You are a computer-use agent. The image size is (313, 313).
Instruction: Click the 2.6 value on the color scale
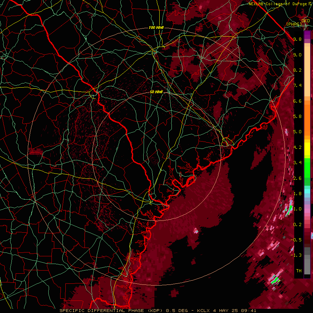297,178
